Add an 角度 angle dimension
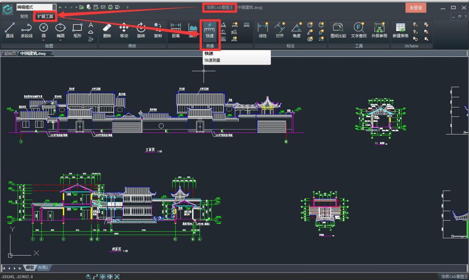The width and height of the screenshot is (469, 280). [297, 30]
